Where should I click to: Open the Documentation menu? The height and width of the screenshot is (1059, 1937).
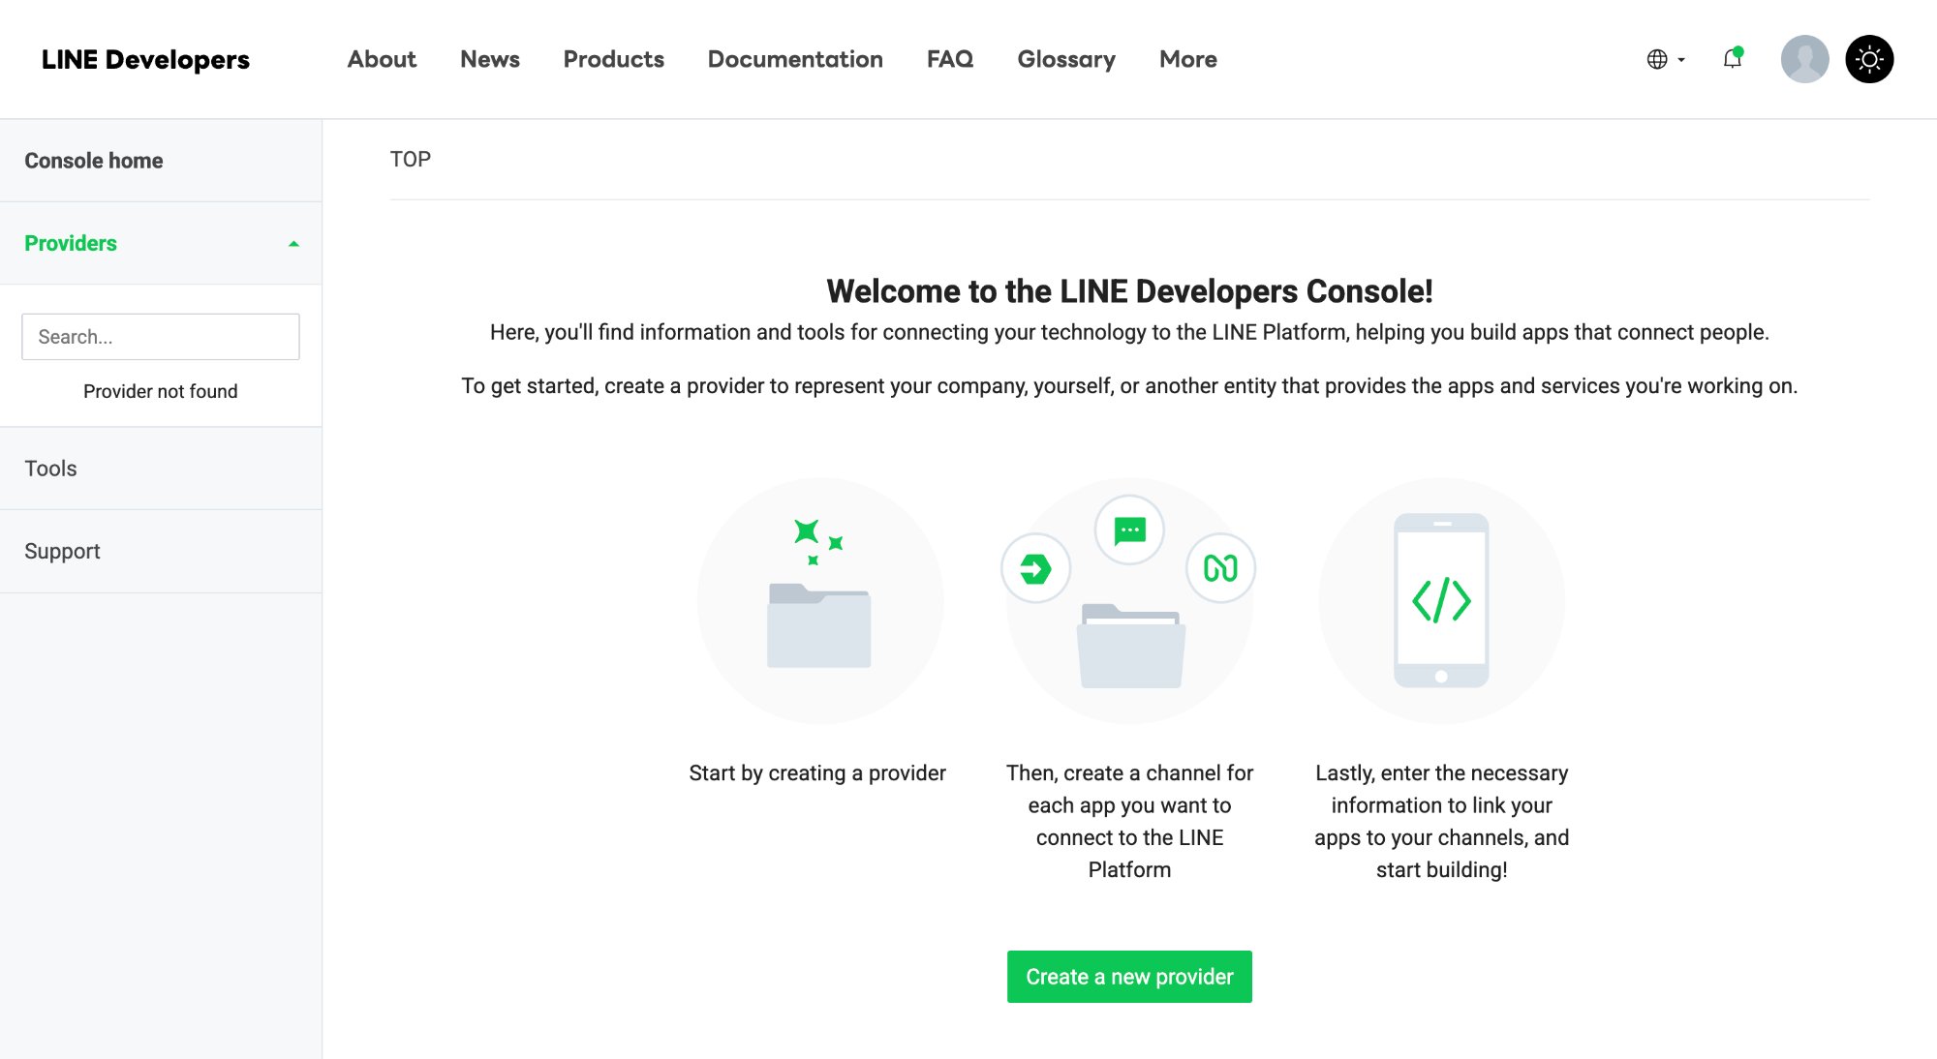coord(795,59)
